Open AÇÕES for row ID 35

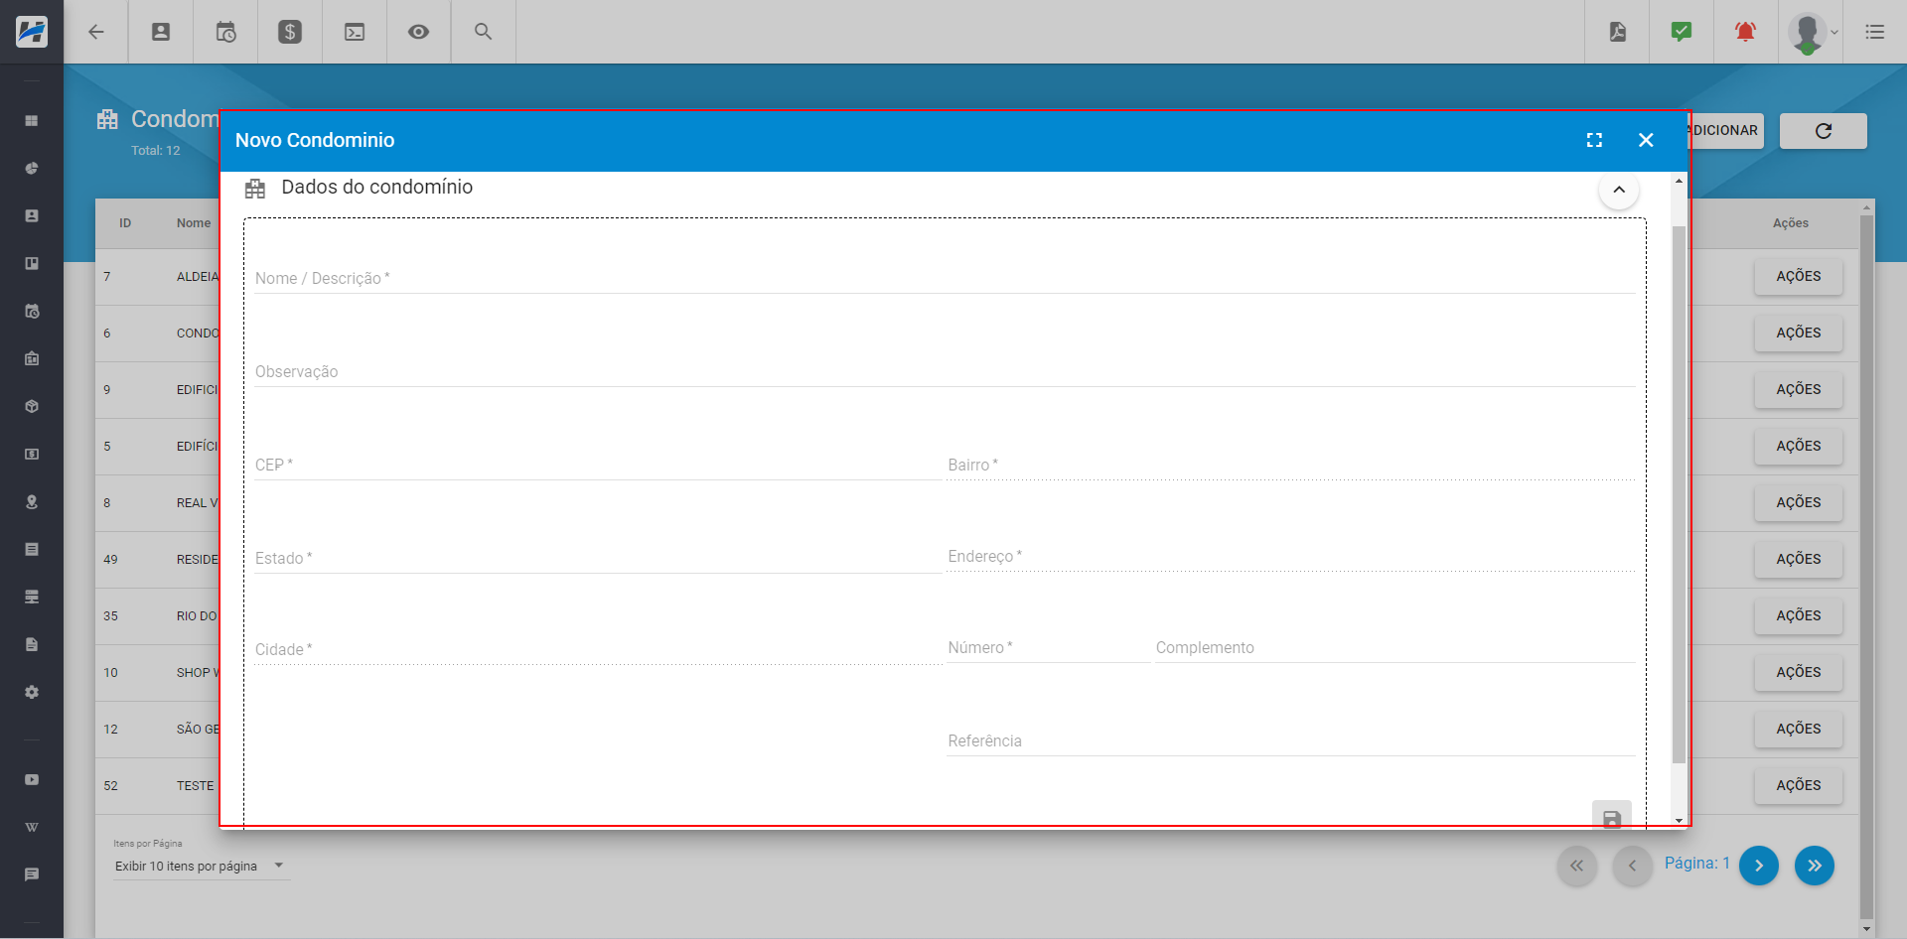coord(1799,615)
